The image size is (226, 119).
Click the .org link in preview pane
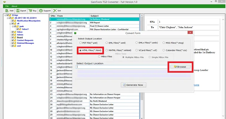point(196,85)
